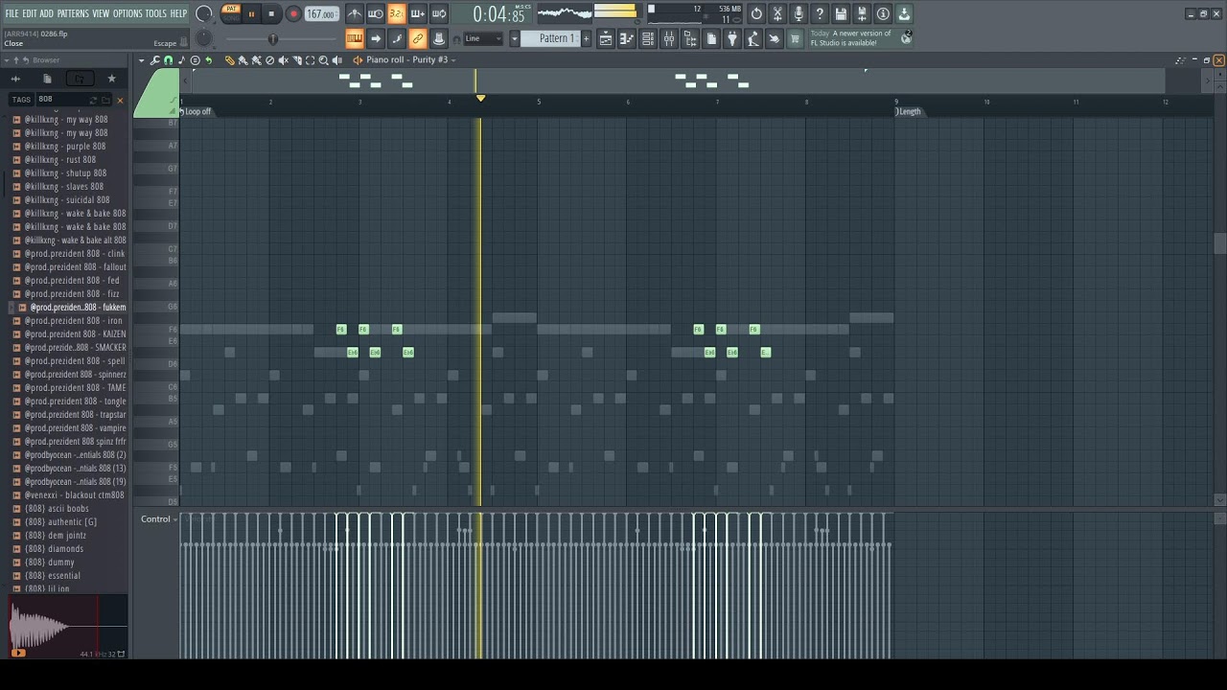Toggle multilink to controllers button
The image size is (1227, 690).
pos(418,38)
